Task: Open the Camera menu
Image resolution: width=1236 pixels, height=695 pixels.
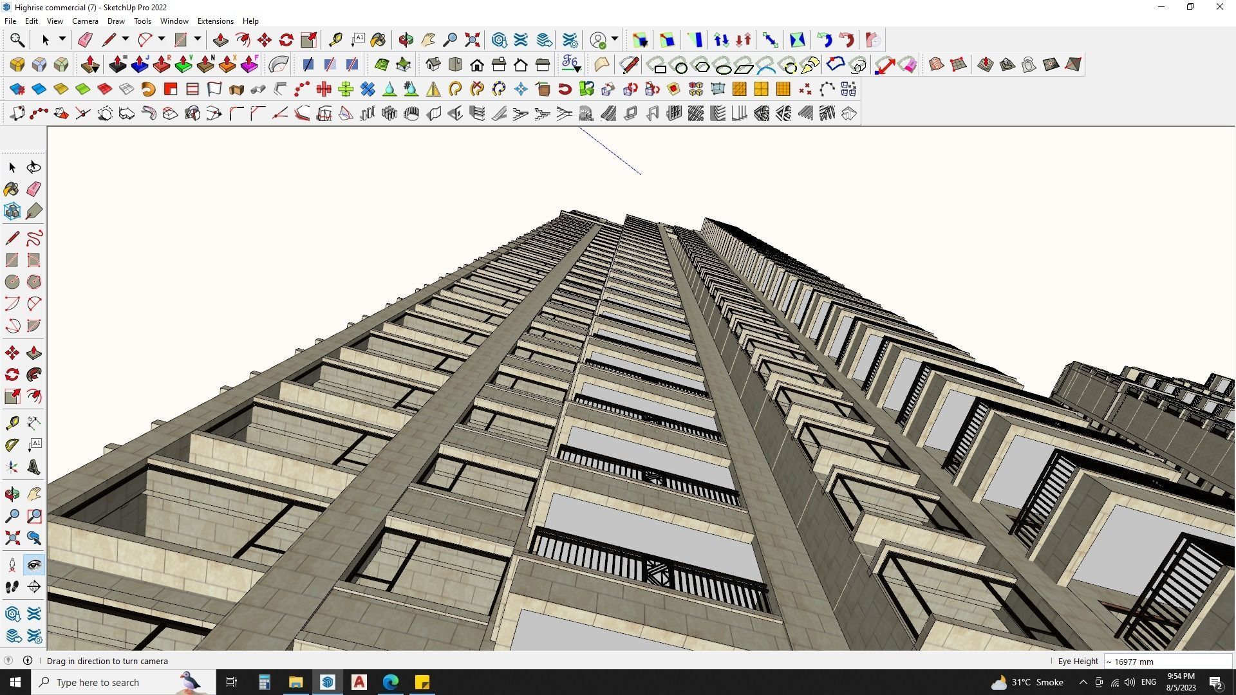Action: pyautogui.click(x=85, y=21)
